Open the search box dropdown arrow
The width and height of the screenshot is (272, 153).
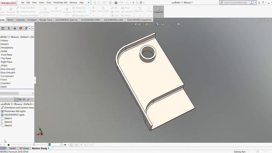[255, 3]
